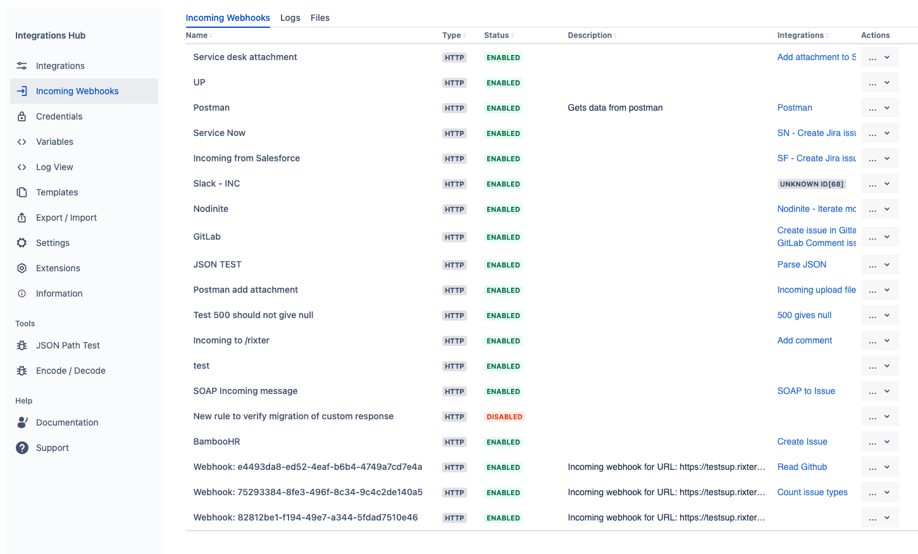
Task: Click the Incoming Webhooks arrow icon
Action: [x=22, y=91]
